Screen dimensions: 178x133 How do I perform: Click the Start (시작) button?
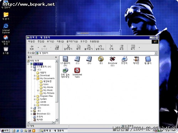point(5,131)
